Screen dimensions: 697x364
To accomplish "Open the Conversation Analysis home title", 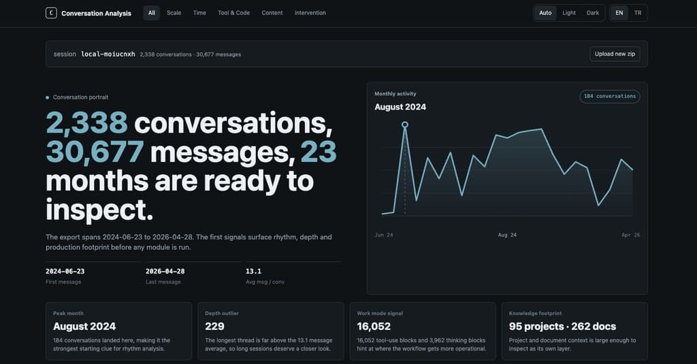I will click(x=96, y=14).
